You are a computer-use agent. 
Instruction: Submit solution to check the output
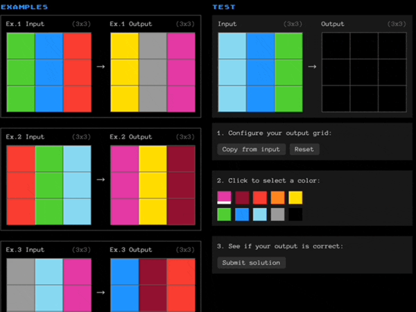[x=251, y=263]
